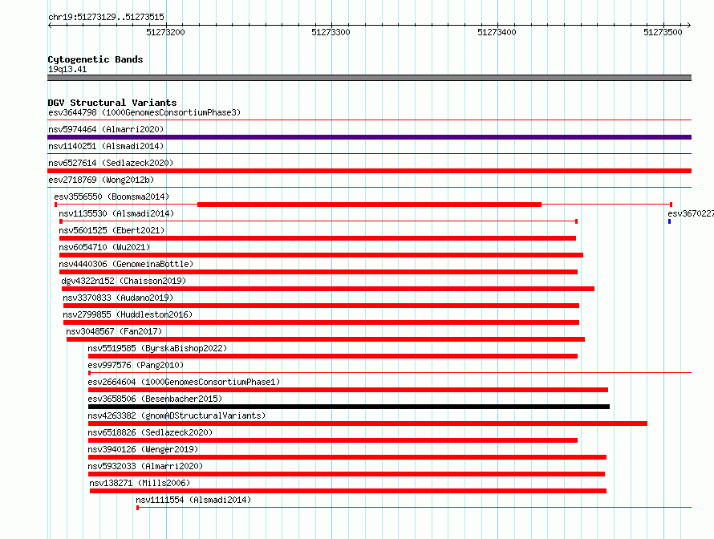This screenshot has height=539, width=714.
Task: Select the red nsv138271 Mills2006 bar
Action: tap(348, 491)
